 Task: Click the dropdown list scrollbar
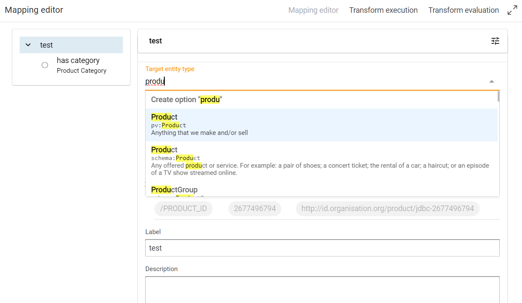[x=498, y=97]
